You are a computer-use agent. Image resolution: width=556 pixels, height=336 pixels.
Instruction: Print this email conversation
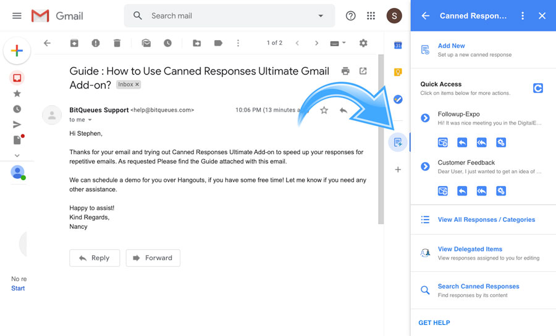pyautogui.click(x=345, y=71)
